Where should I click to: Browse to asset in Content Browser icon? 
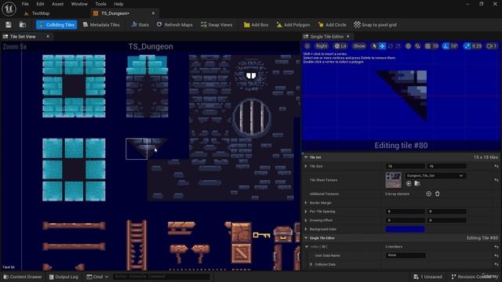[x=23, y=24]
